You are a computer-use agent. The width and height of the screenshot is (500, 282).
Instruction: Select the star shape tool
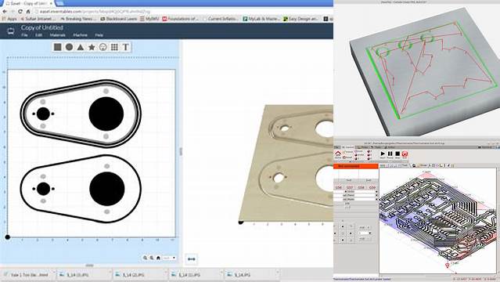click(x=92, y=47)
